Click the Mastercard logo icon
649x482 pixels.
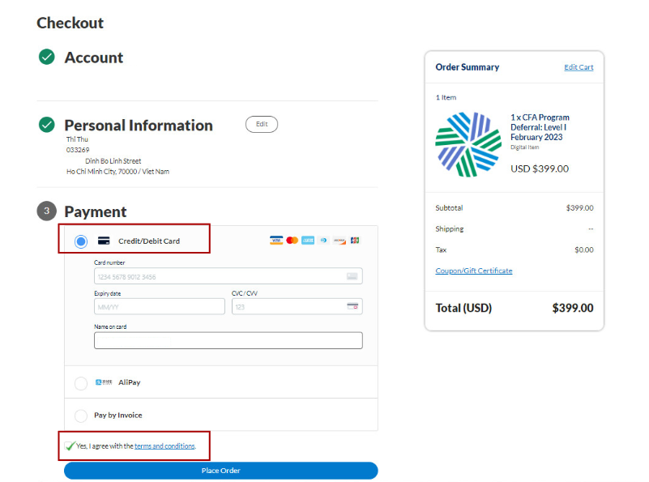pyautogui.click(x=292, y=241)
